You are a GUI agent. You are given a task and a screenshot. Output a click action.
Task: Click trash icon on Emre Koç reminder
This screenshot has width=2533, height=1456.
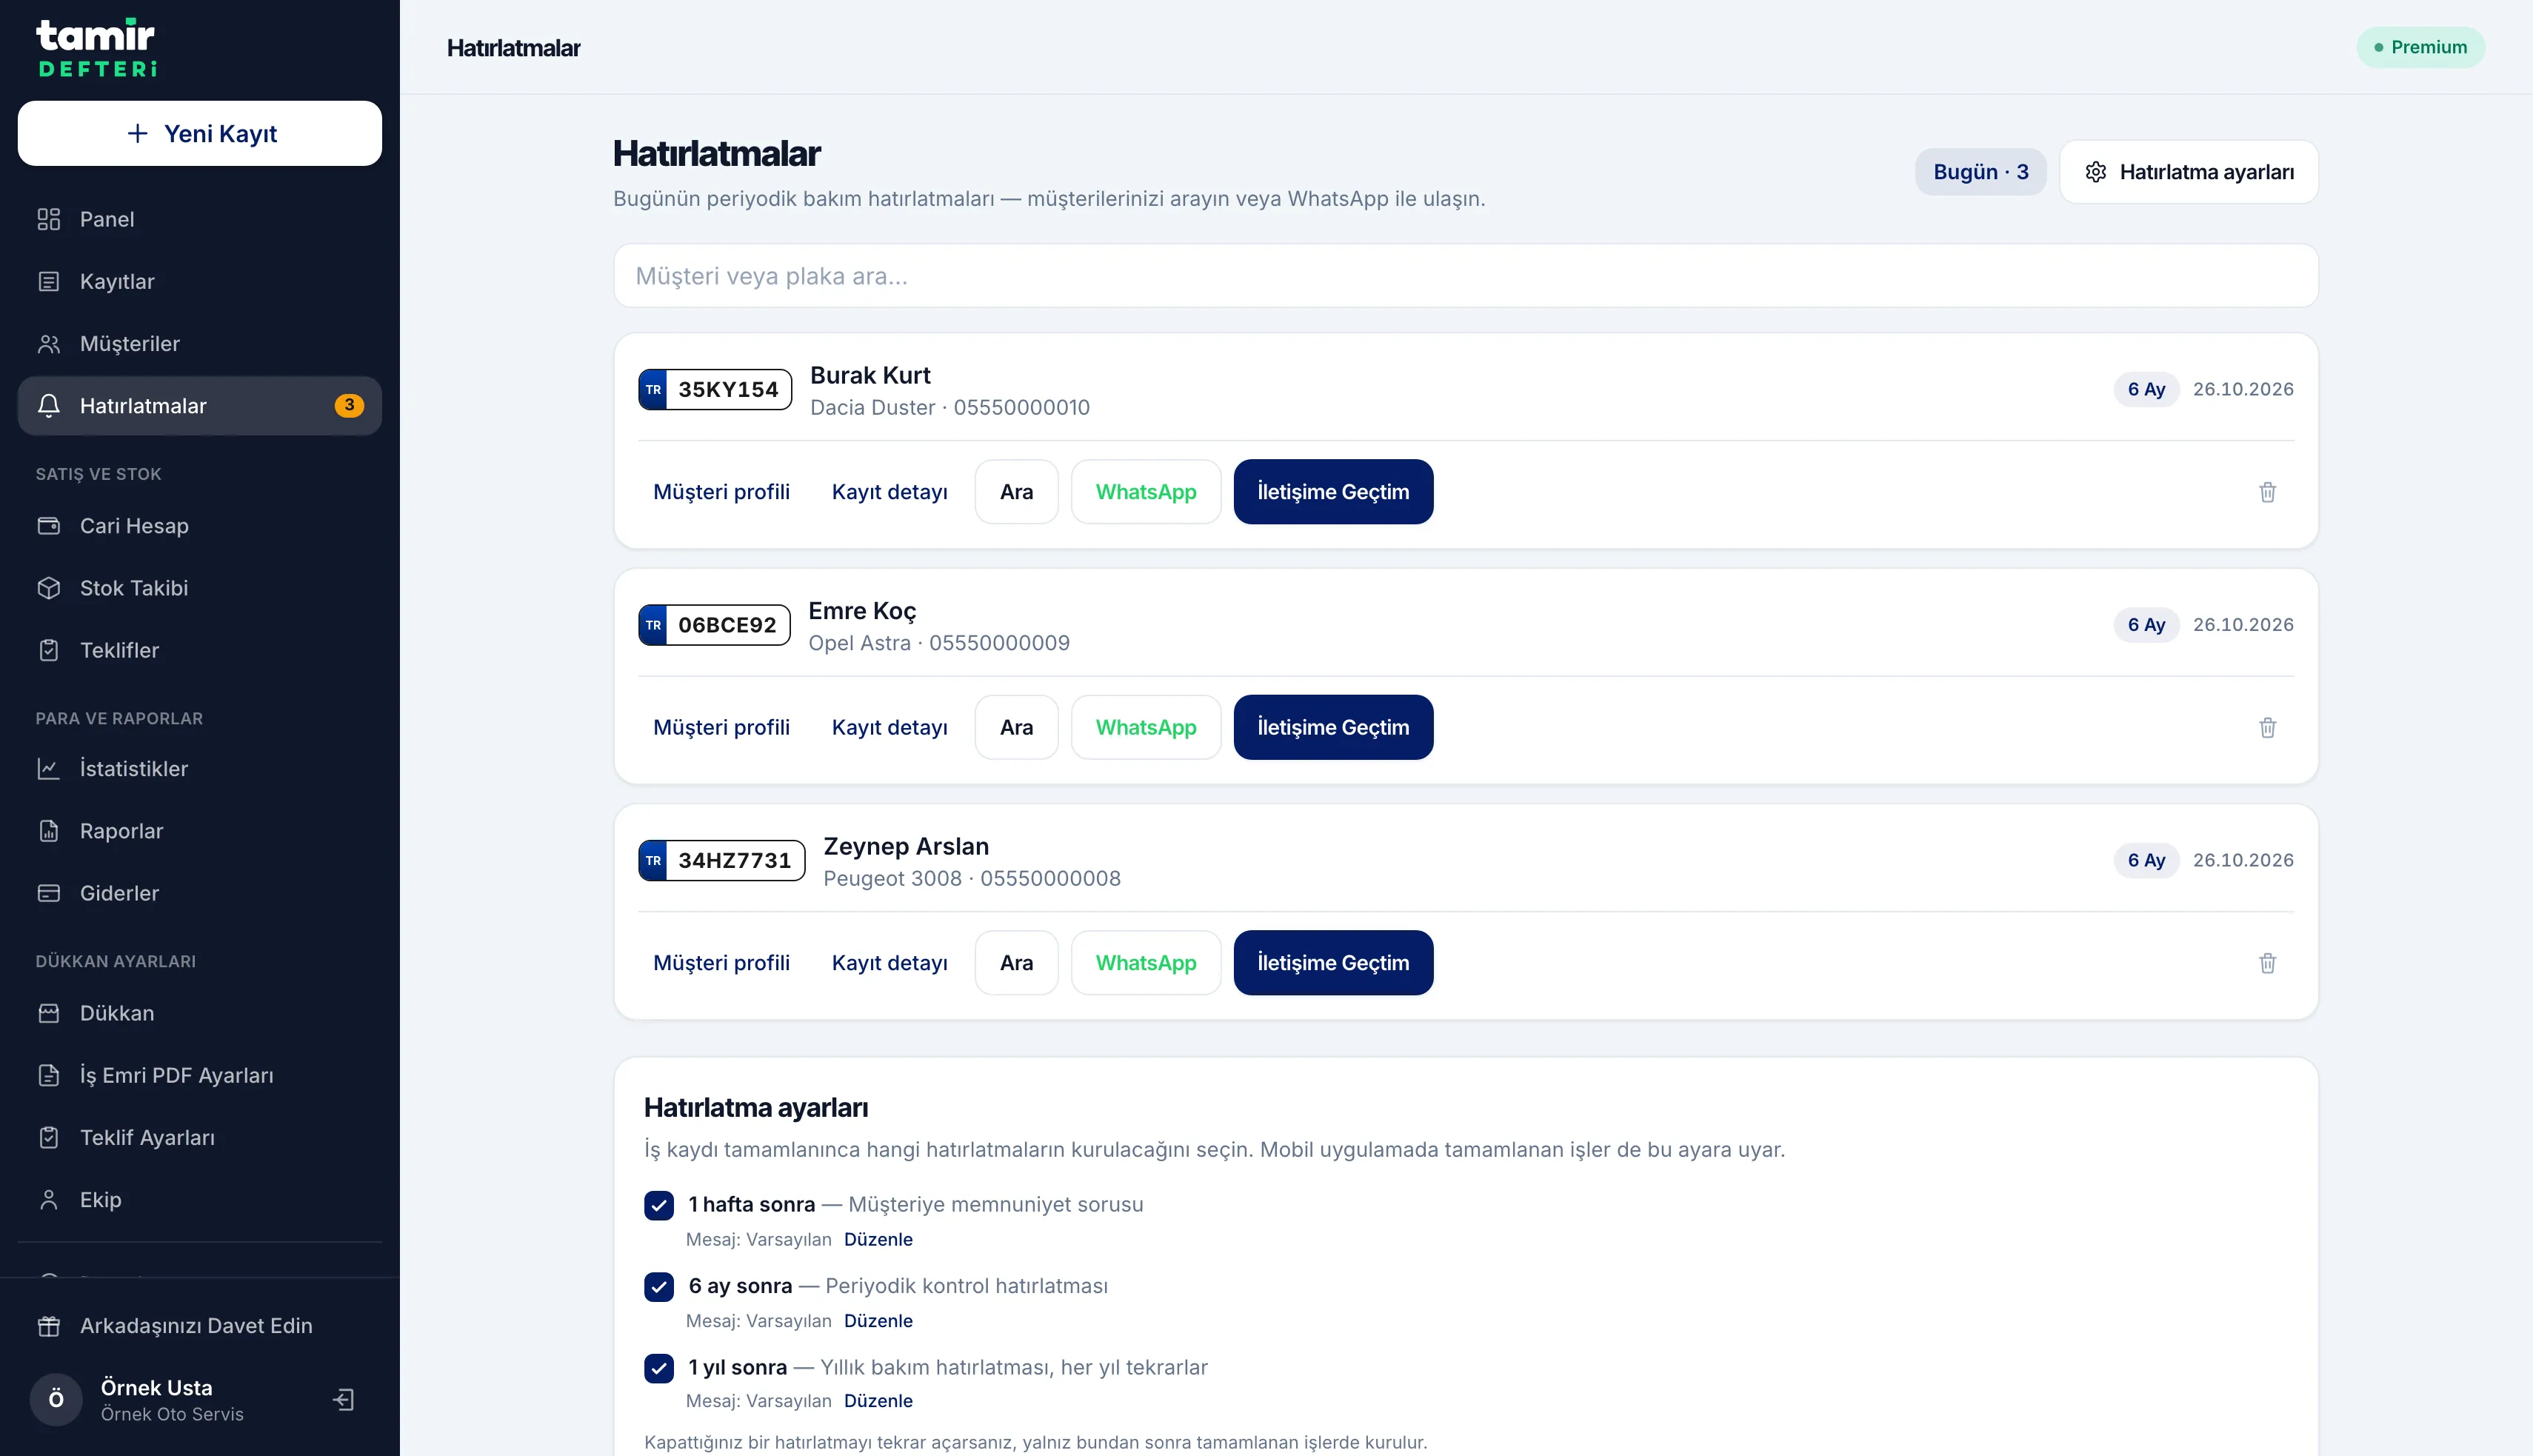coord(2267,727)
